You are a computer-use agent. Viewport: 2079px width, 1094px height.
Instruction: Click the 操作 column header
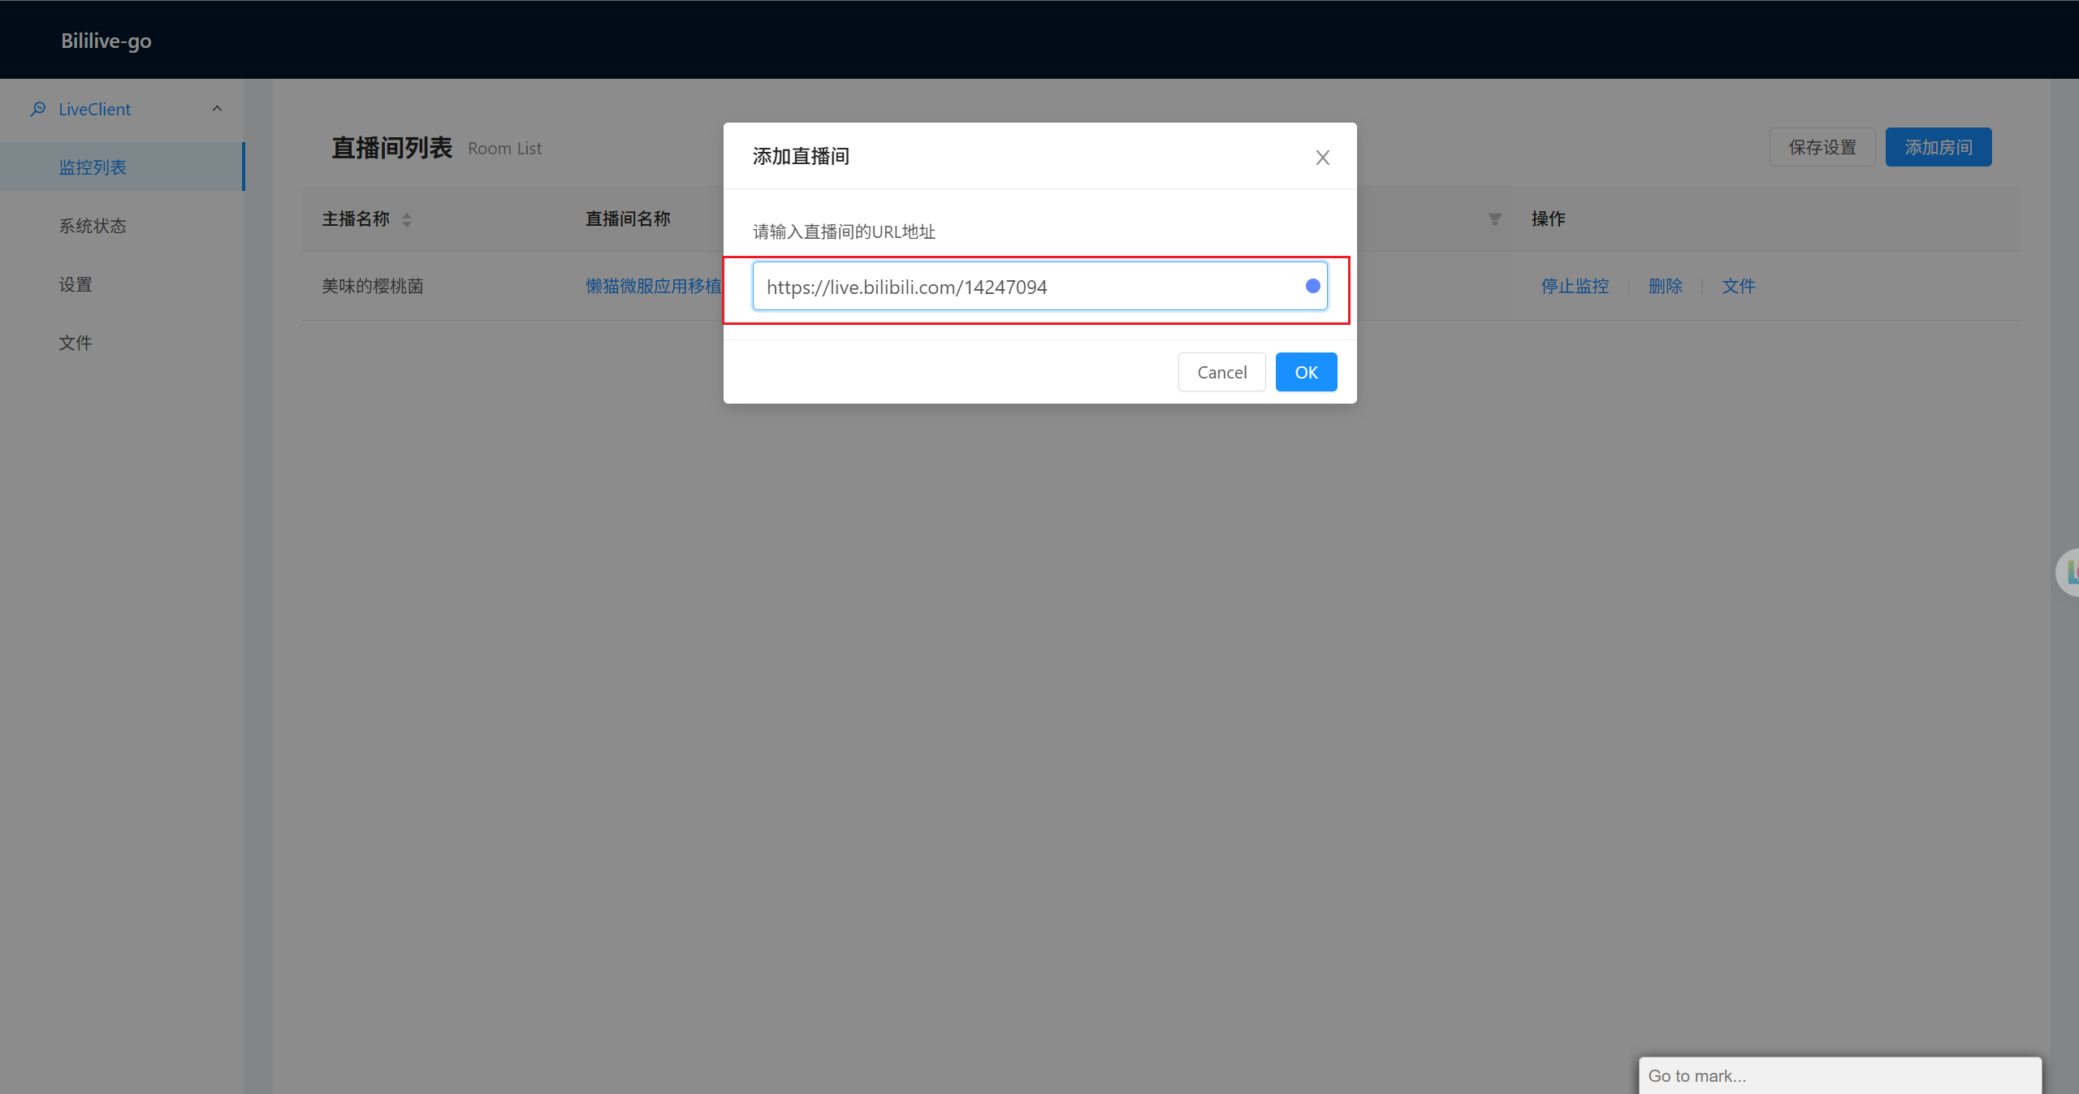(1548, 218)
